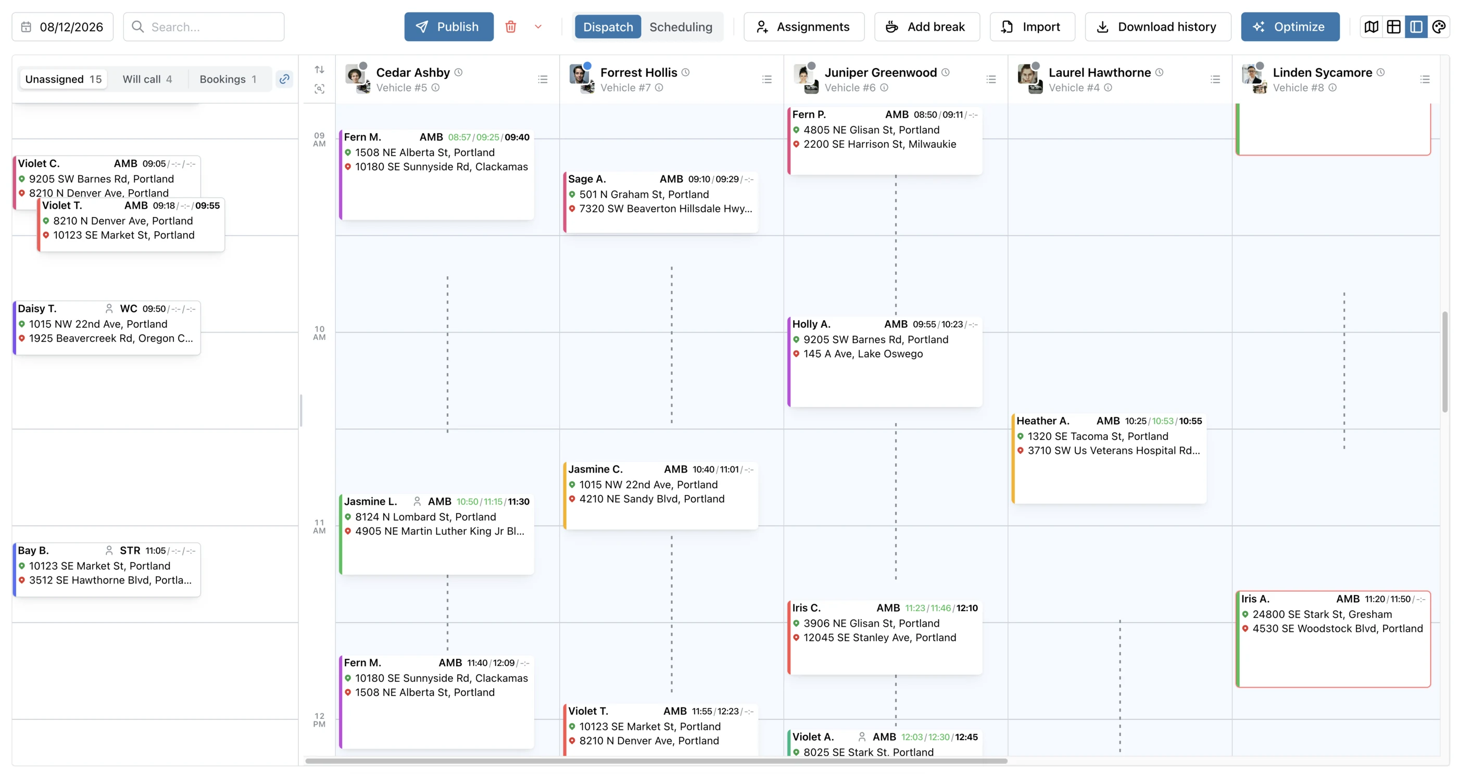Open Laurel Hawthorne's column list menu
Image resolution: width=1458 pixels, height=774 pixels.
pos(1215,79)
